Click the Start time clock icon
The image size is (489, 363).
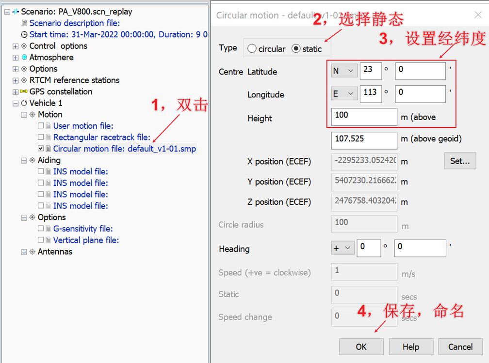pyautogui.click(x=24, y=35)
